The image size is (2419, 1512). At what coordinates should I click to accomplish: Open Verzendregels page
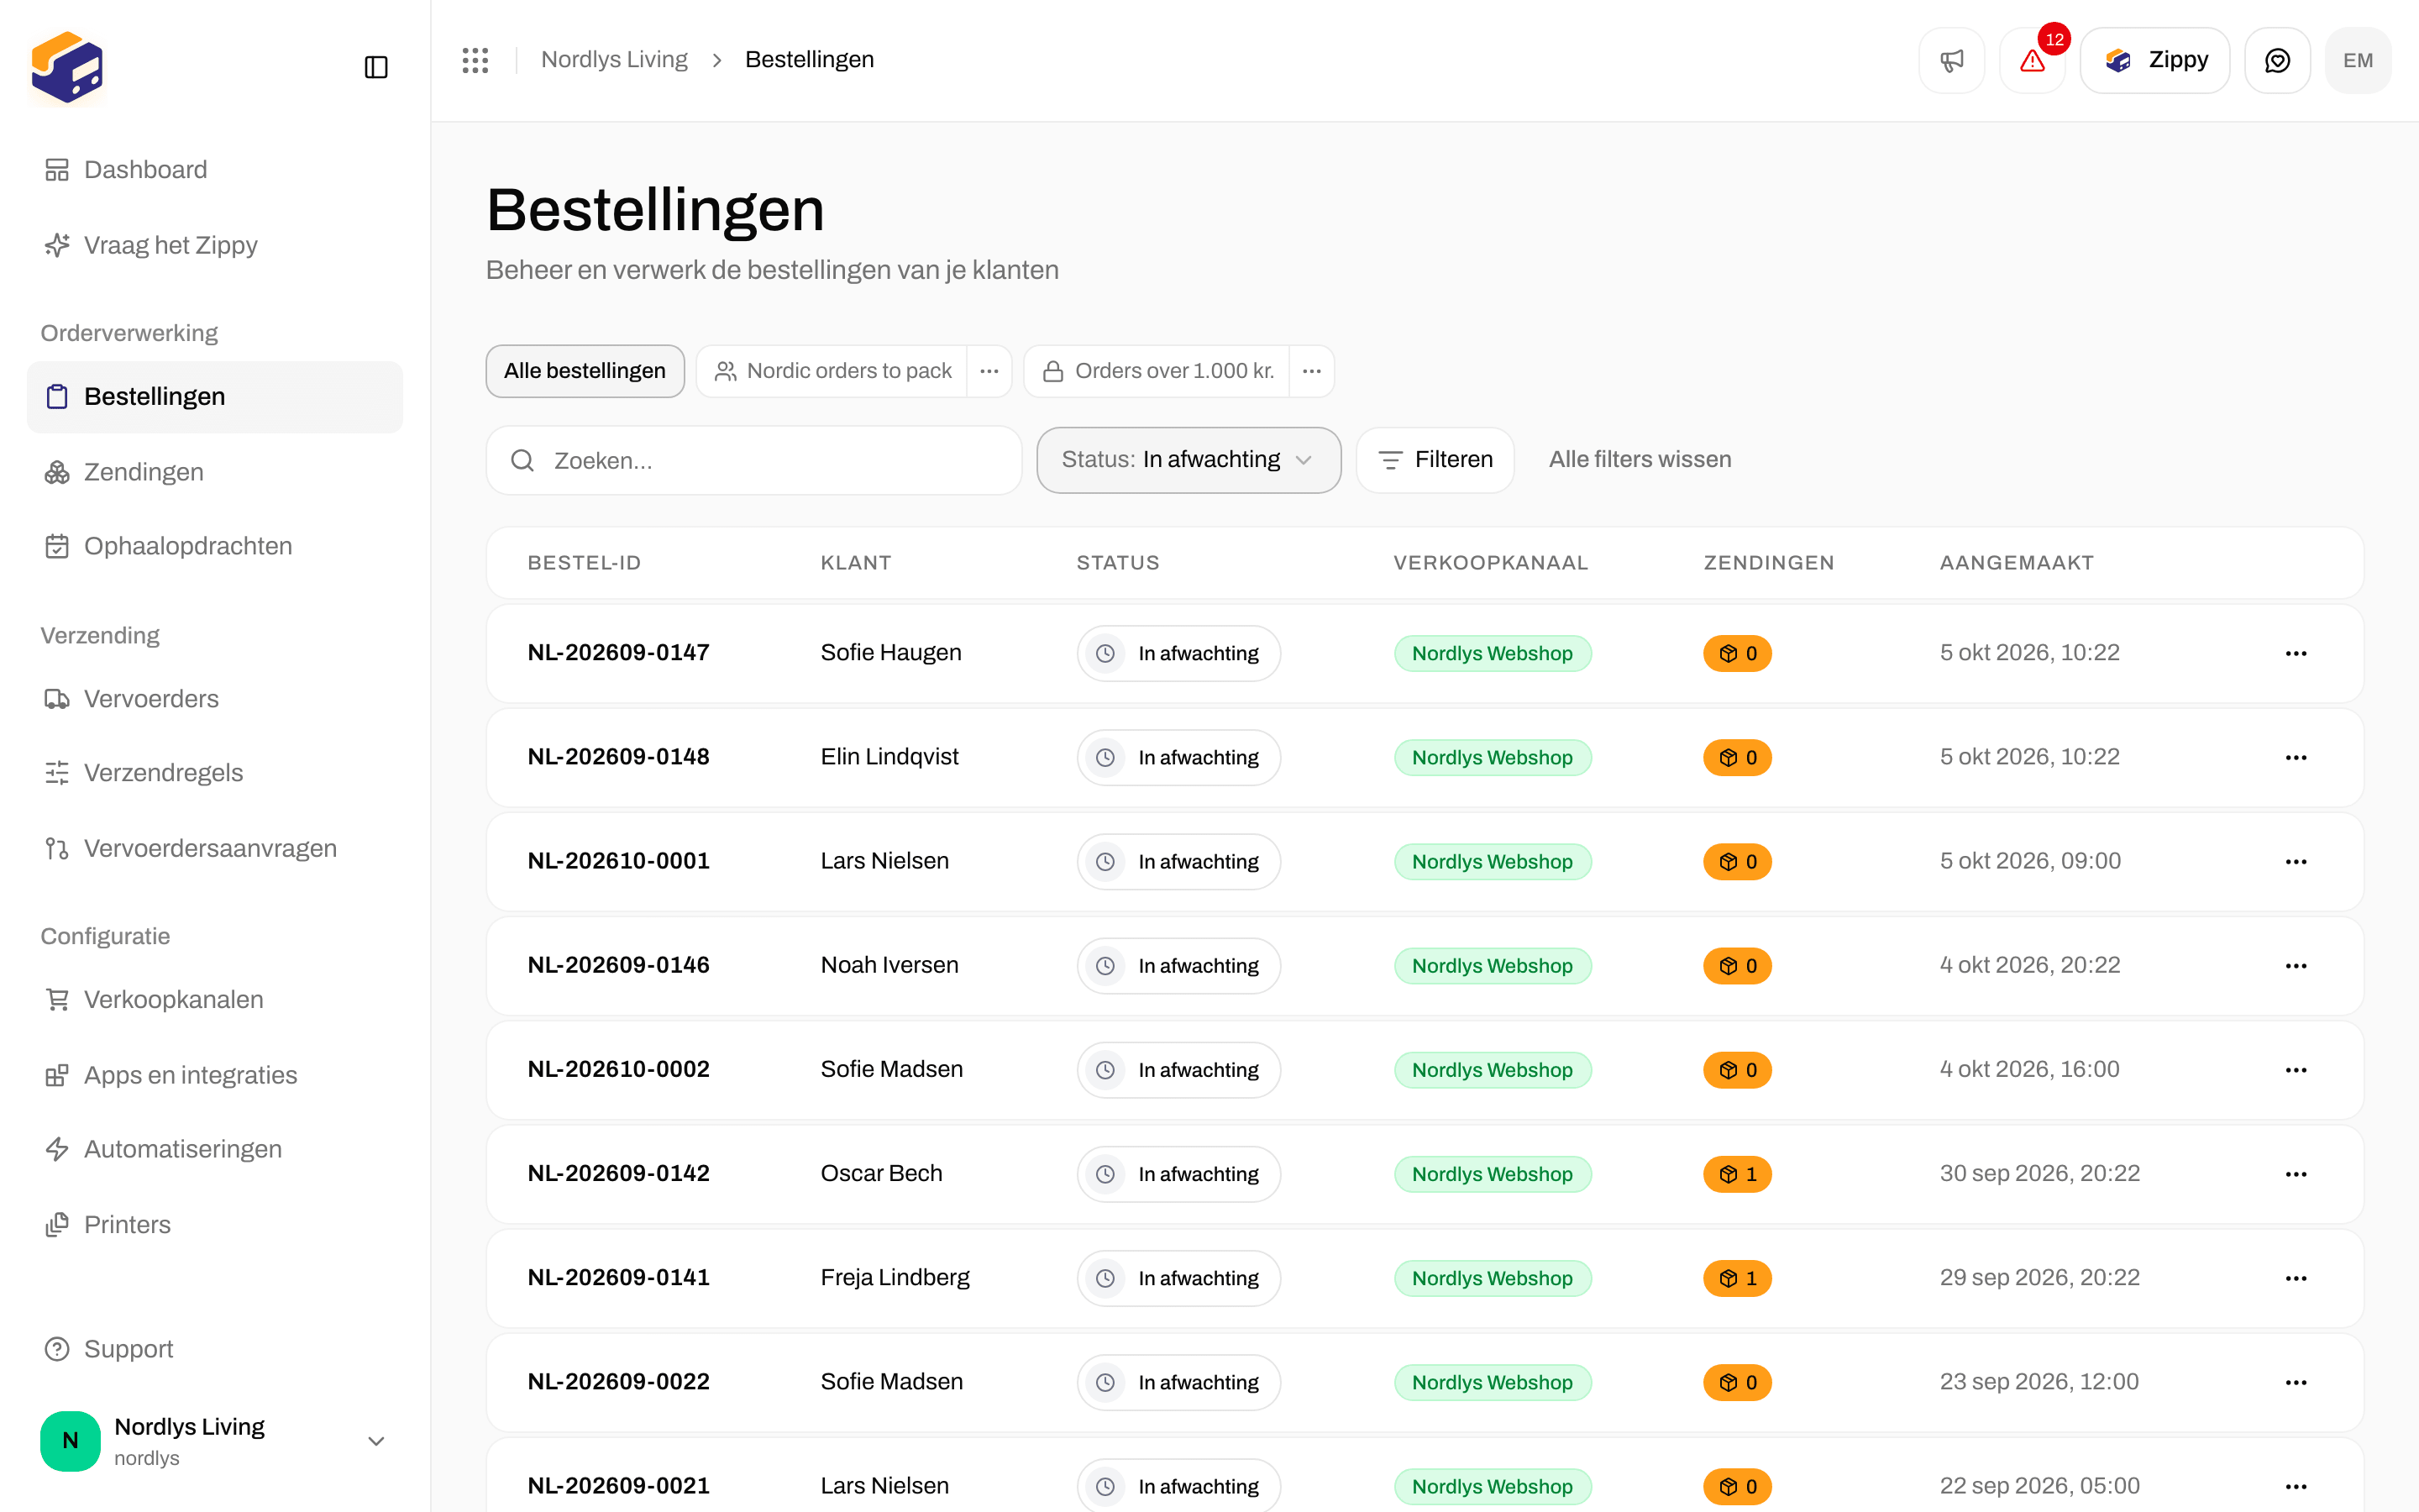[215, 773]
